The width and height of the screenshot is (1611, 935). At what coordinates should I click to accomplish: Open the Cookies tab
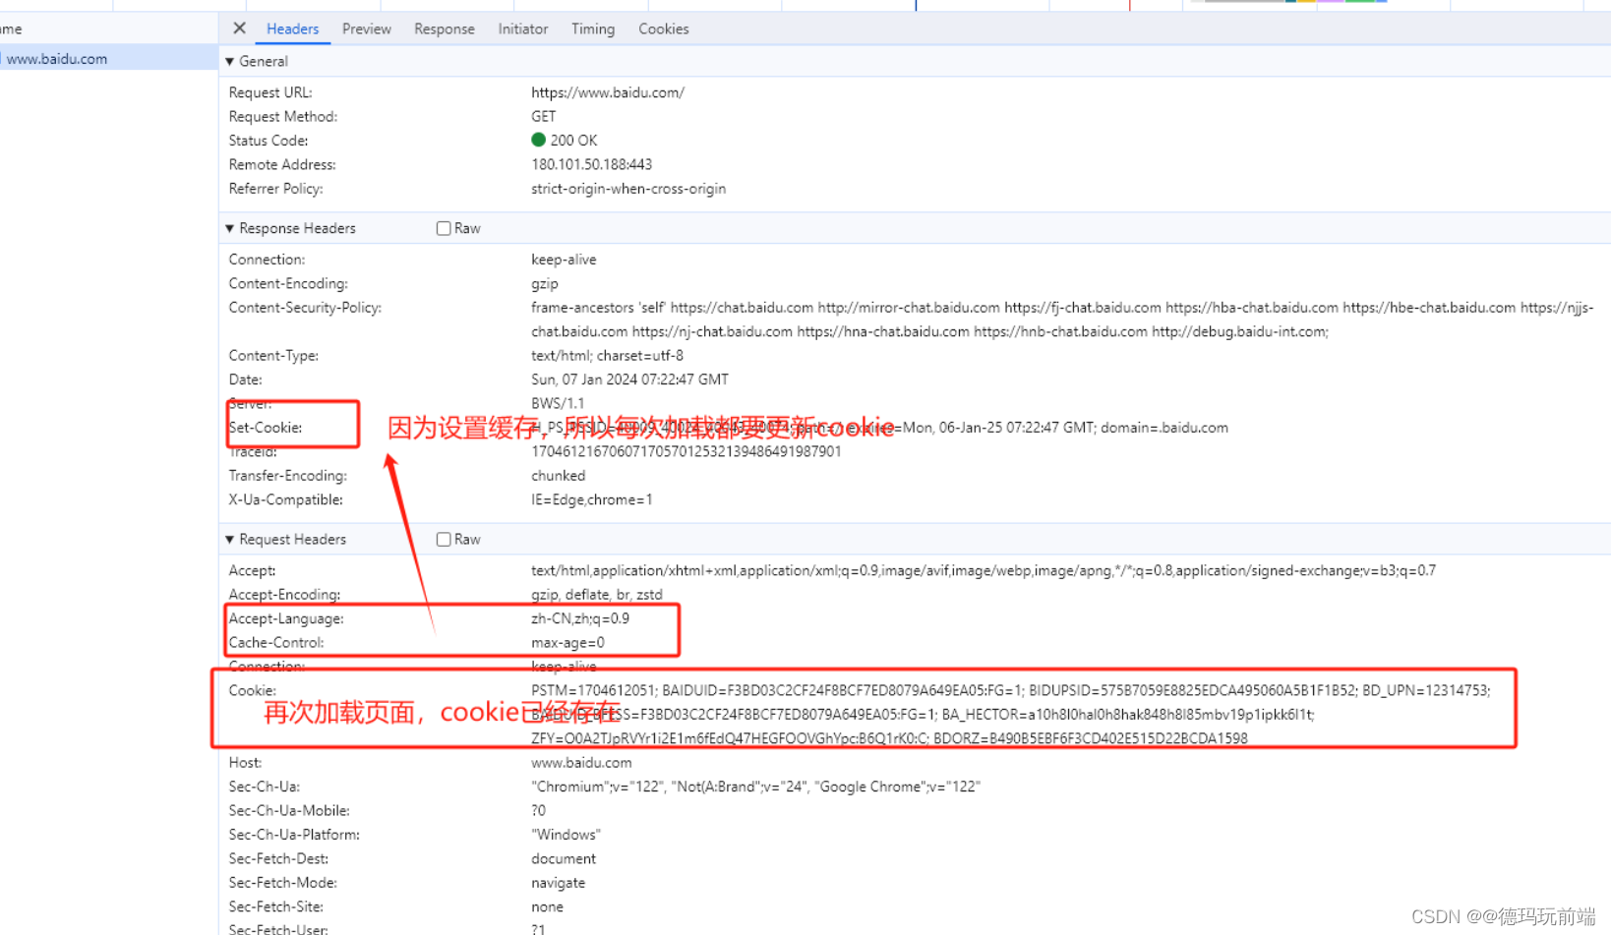coord(664,29)
